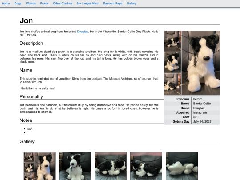The height and width of the screenshot is (180, 240).
Task: Visit the No Longer Mine page
Action: pyautogui.click(x=88, y=4)
